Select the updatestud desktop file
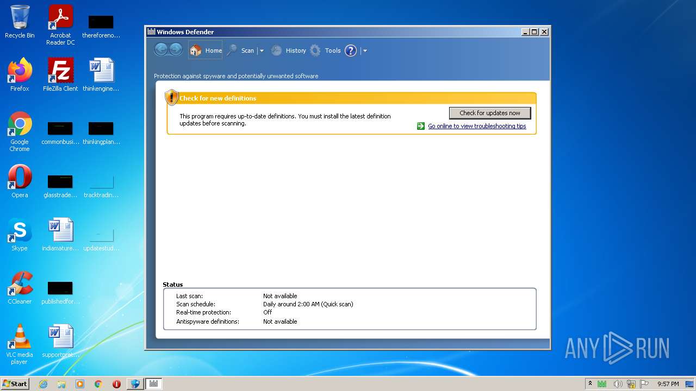Viewport: 696px width, 391px height. point(101,238)
